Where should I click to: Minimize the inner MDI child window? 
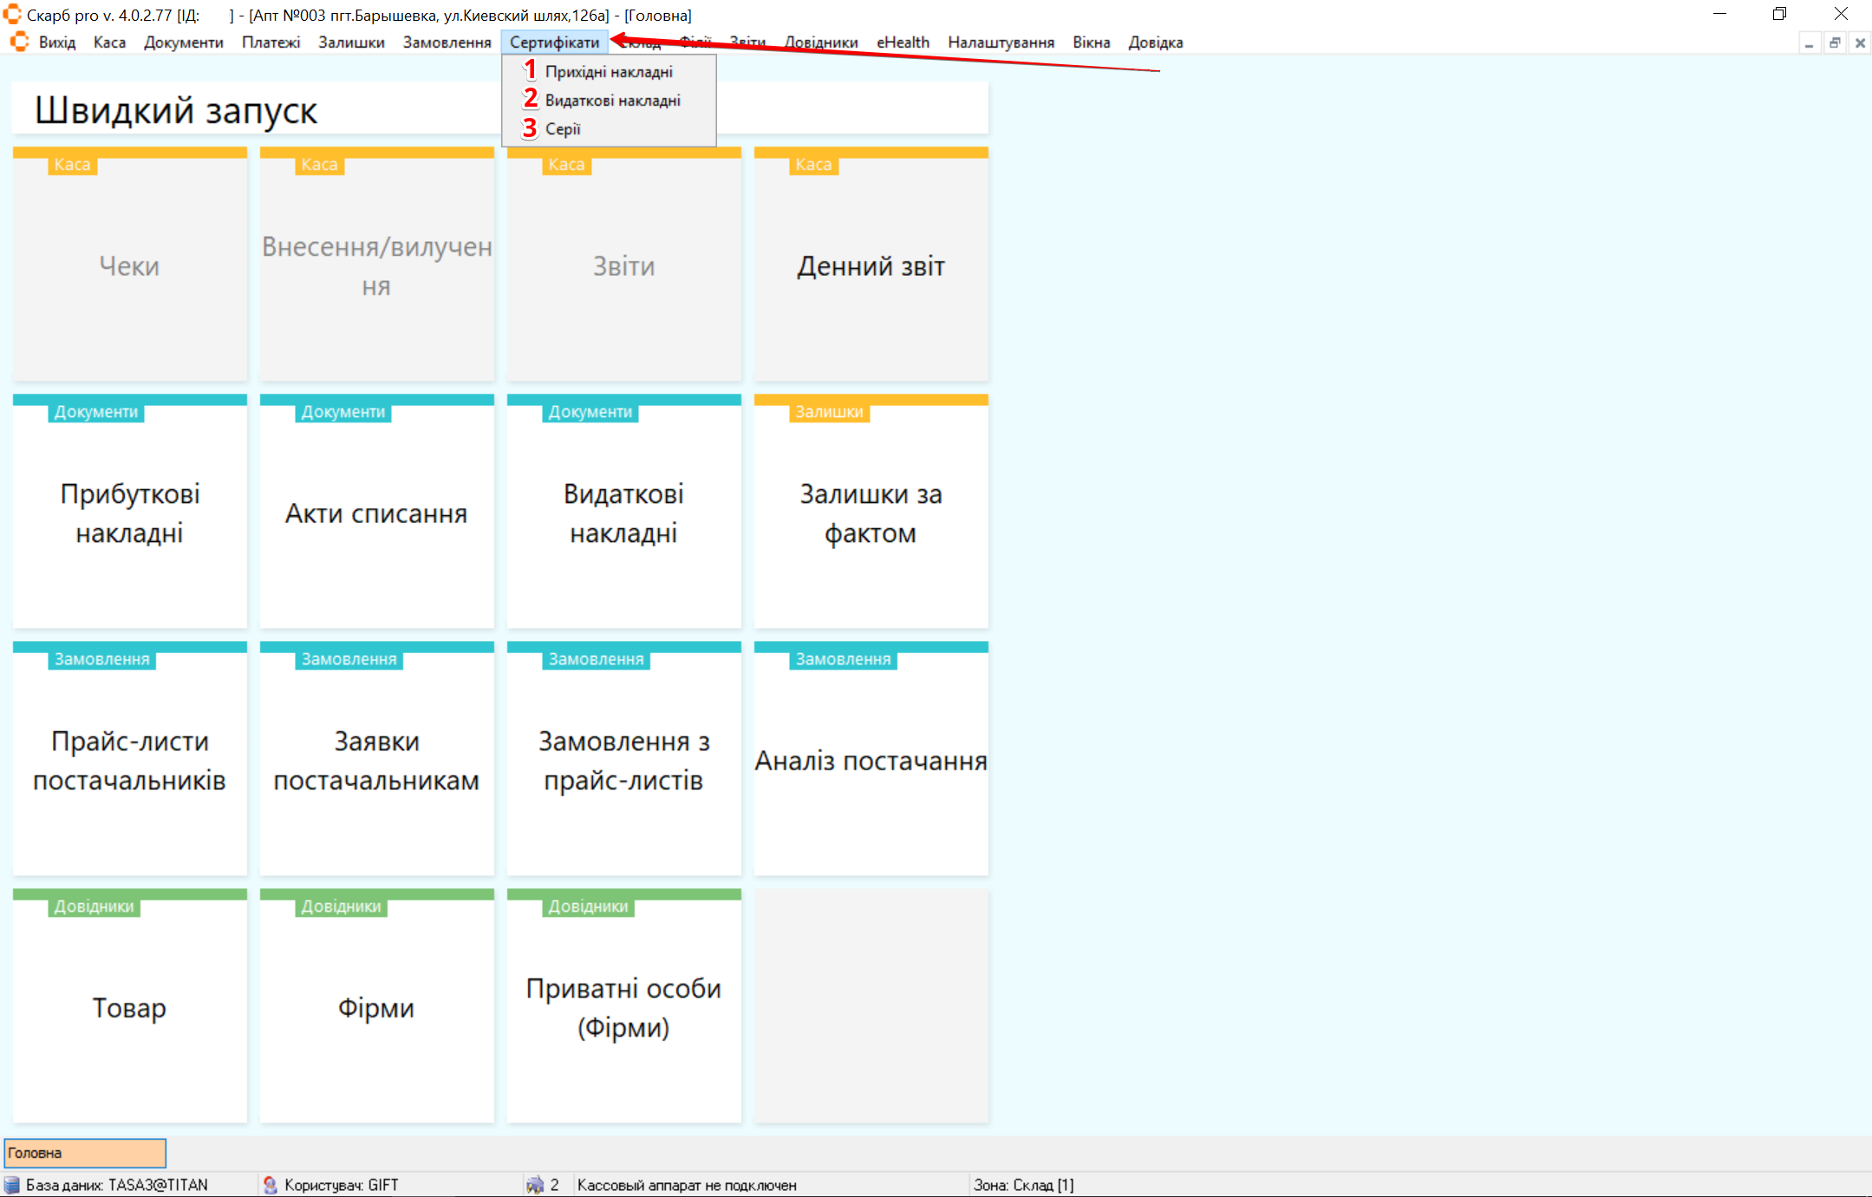tap(1809, 43)
